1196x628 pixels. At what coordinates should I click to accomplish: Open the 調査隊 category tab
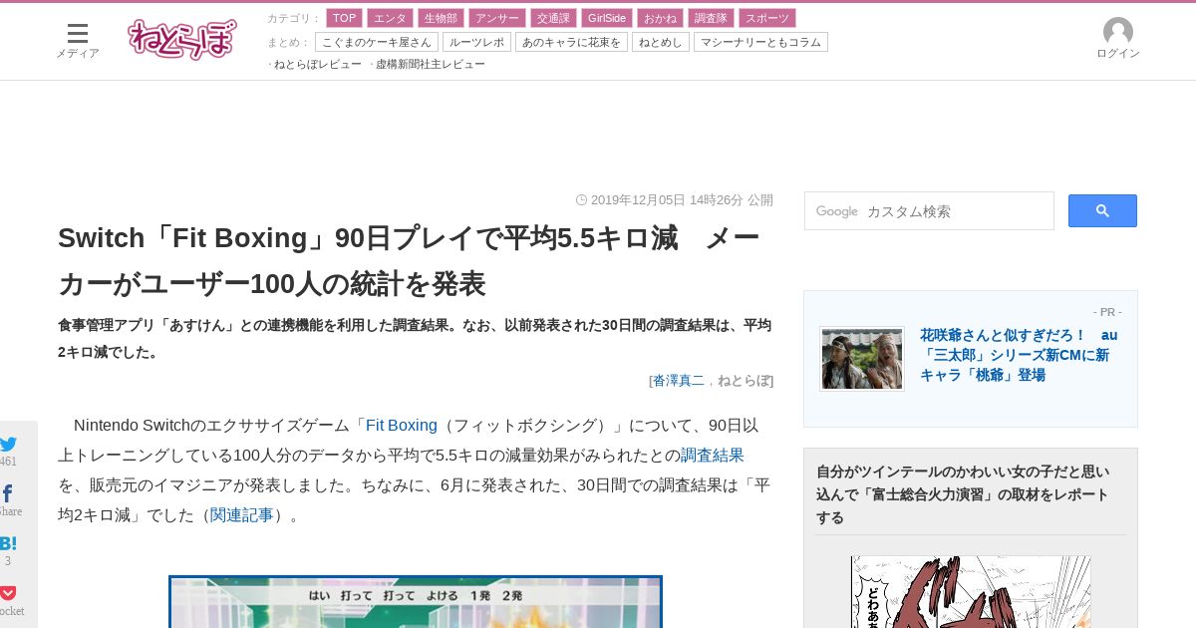711,18
